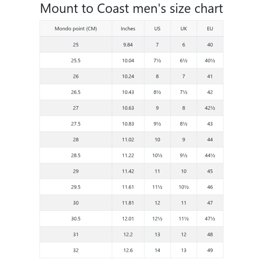
Task: Click the EU size 46 cell
Action: coord(210,187)
